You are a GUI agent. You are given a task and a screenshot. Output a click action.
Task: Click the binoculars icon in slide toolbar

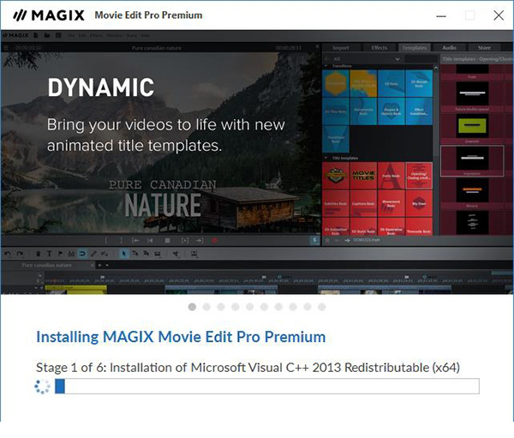71,254
